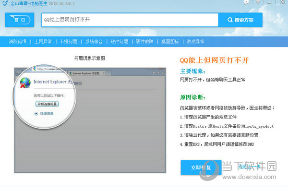This screenshot has height=191, width=288.
Task: Open the 上网异常 category
Action: 43,41
